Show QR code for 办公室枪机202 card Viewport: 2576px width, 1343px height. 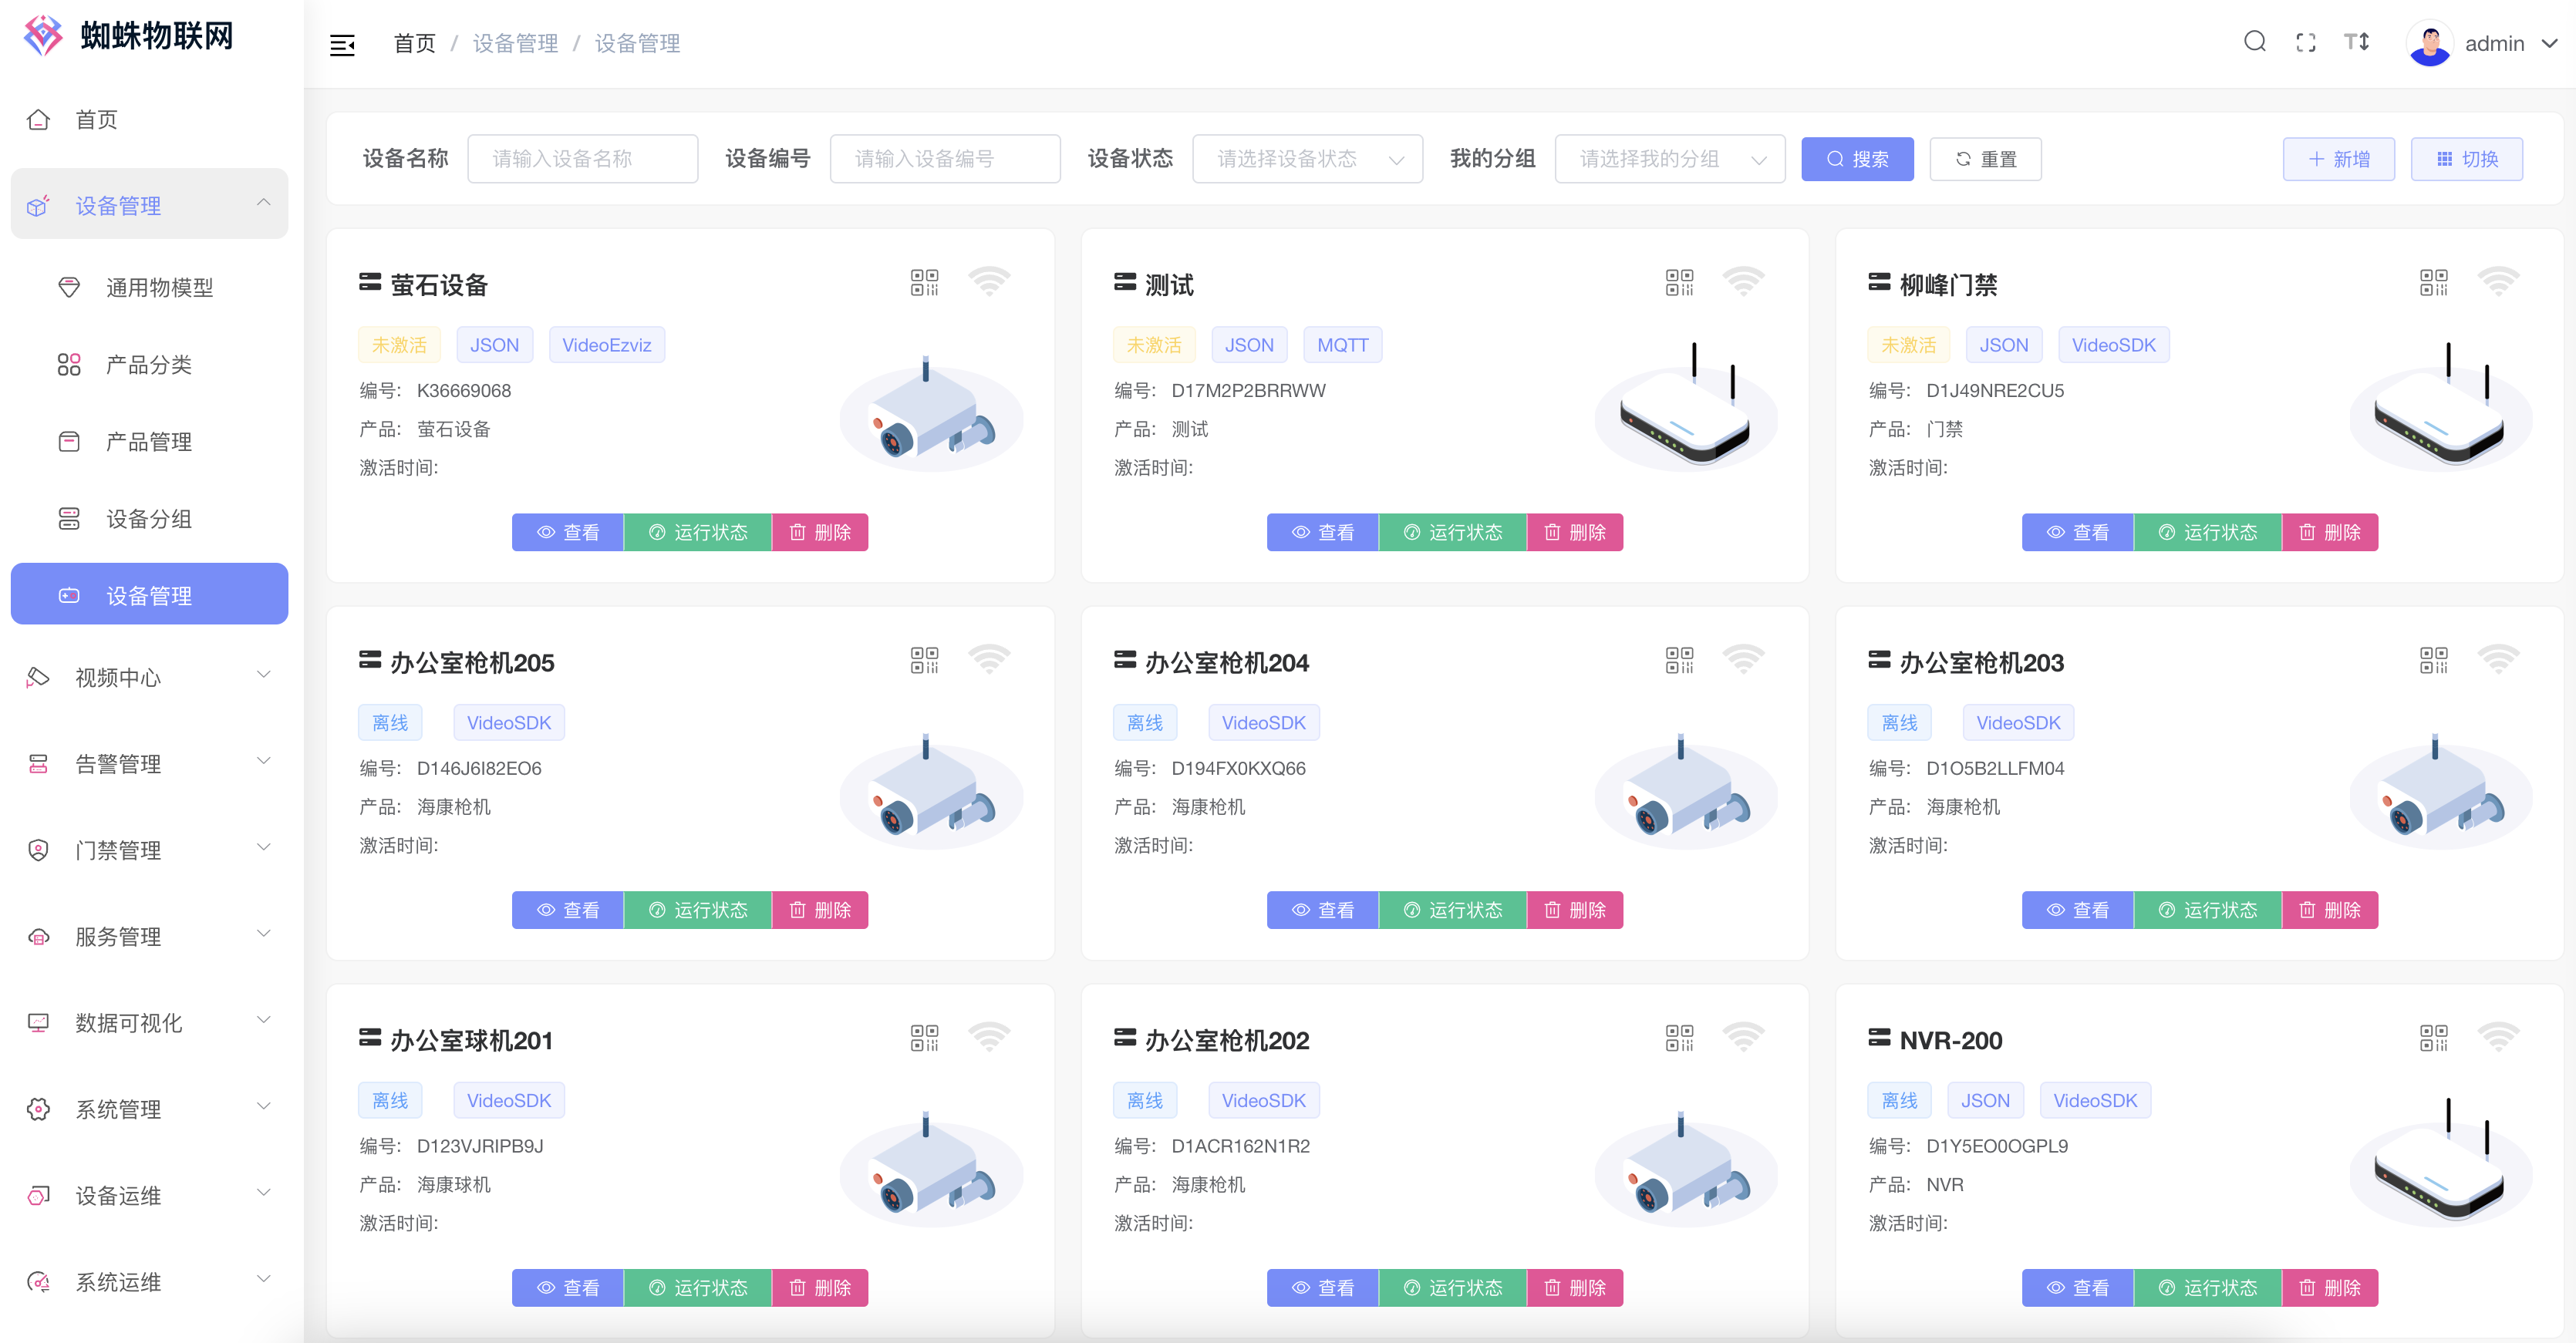tap(1679, 1038)
